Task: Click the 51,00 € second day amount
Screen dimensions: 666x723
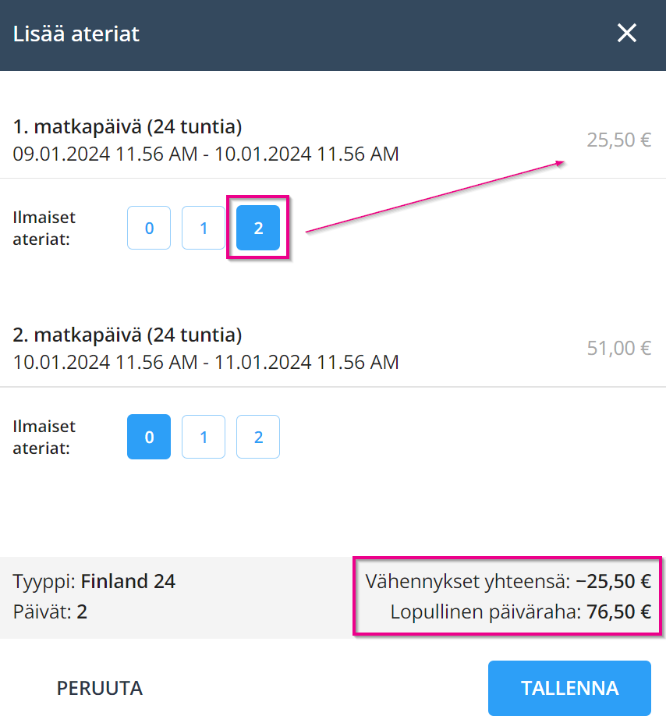Action: coord(618,348)
